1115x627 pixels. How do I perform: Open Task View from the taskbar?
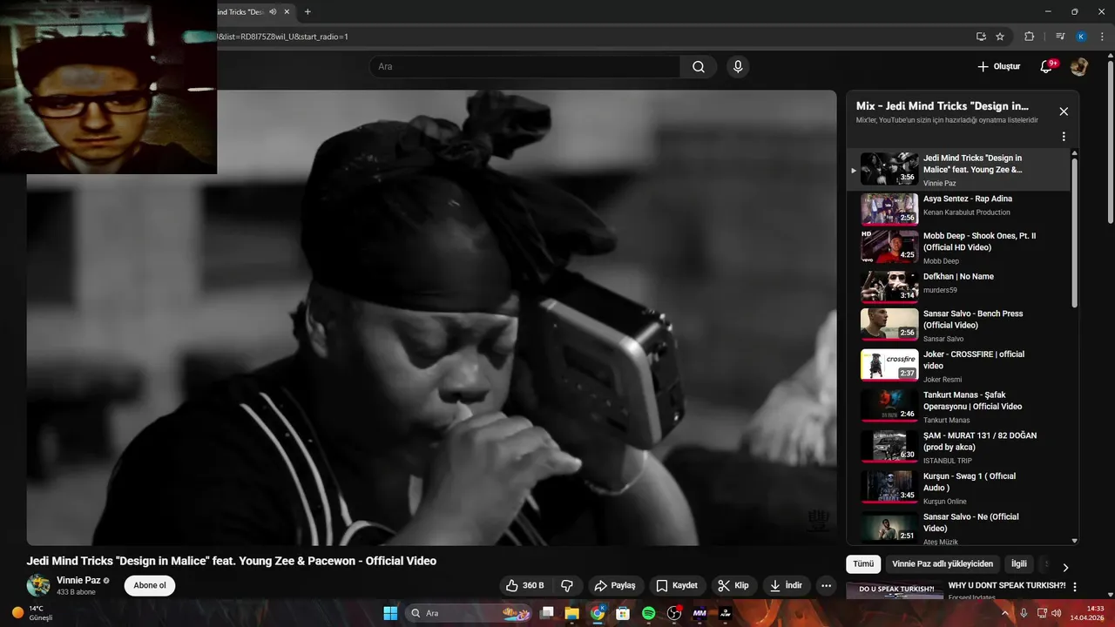tap(547, 613)
